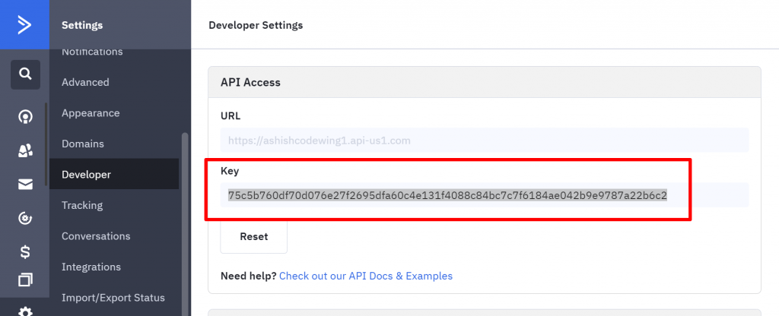Open Tracking settings
Viewport: 779px width, 316px height.
(x=82, y=205)
